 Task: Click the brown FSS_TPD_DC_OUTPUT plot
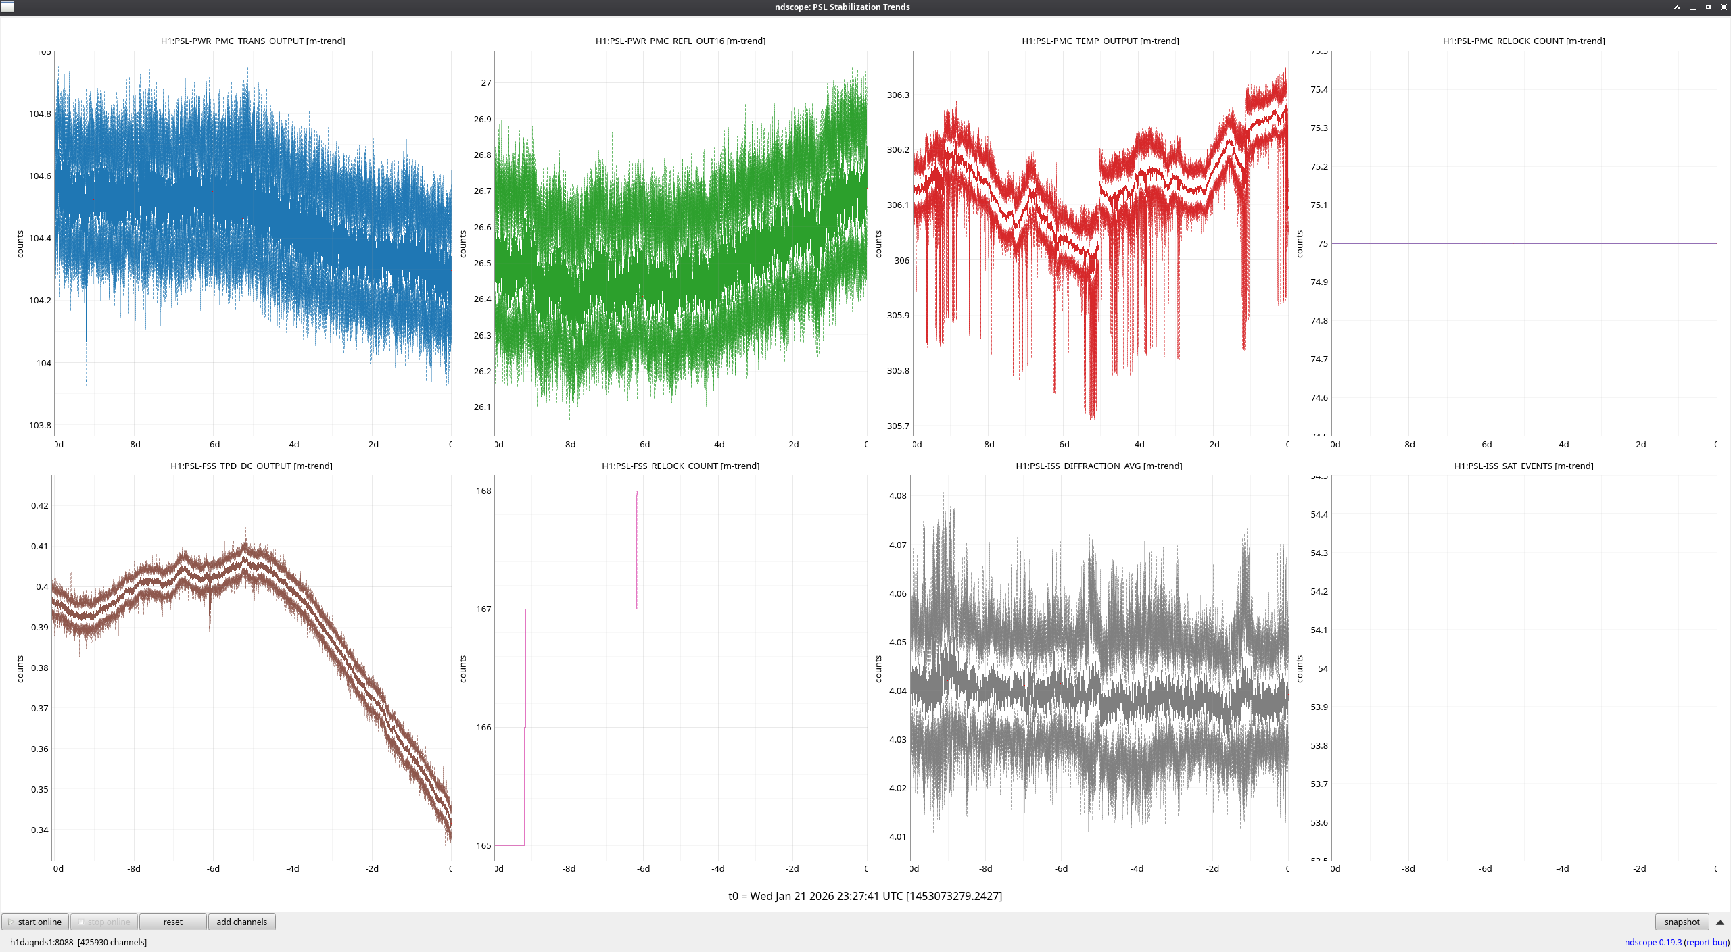pyautogui.click(x=251, y=668)
